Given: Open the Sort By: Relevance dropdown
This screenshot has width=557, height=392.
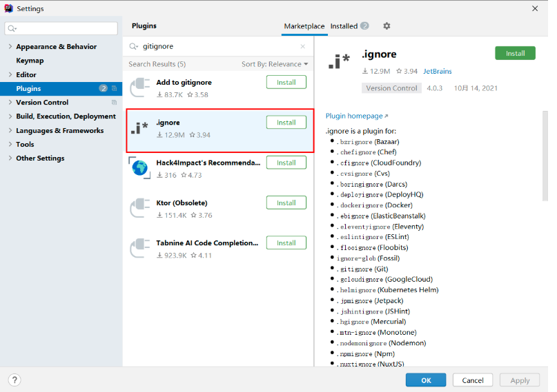Looking at the screenshot, I should (275, 64).
